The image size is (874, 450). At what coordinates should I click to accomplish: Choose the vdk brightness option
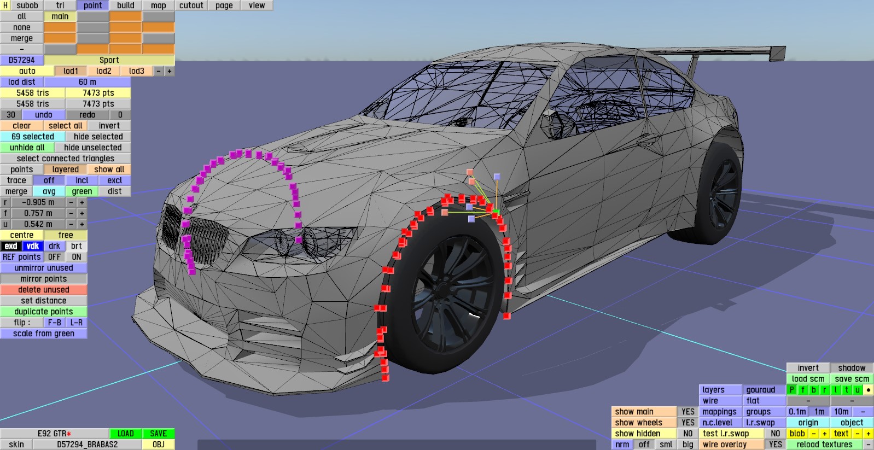[33, 246]
